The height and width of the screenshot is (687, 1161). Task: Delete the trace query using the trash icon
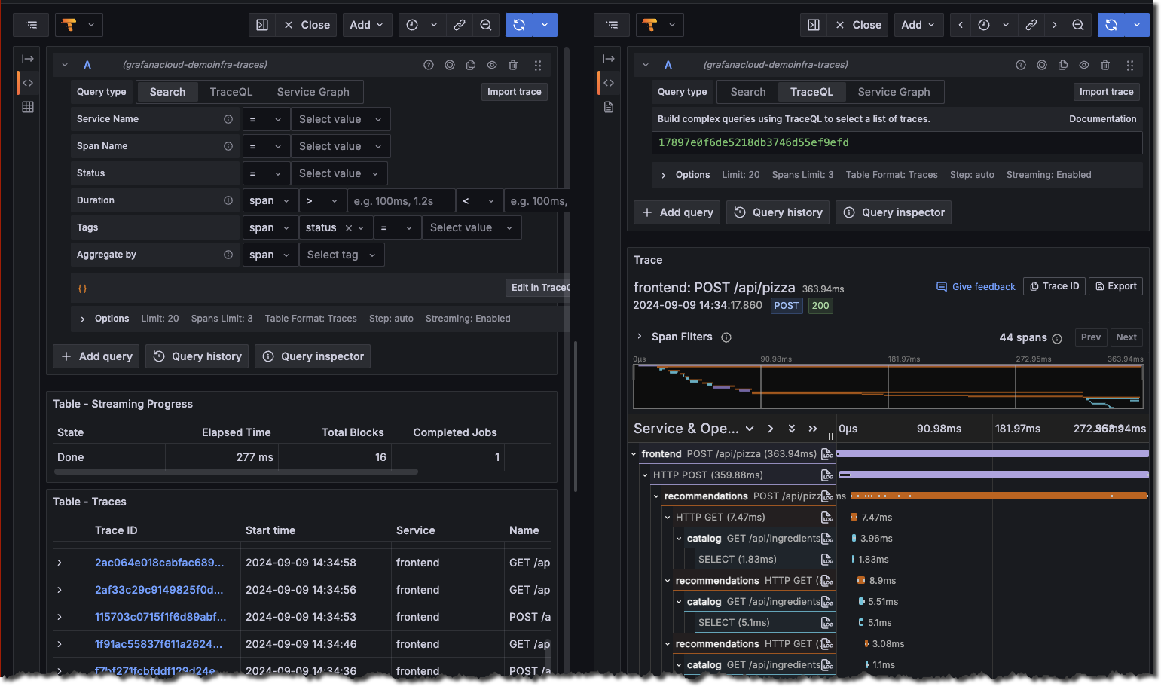coord(1105,65)
